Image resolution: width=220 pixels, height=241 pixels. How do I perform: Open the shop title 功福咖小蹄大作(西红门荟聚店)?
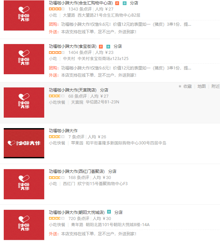(77, 172)
